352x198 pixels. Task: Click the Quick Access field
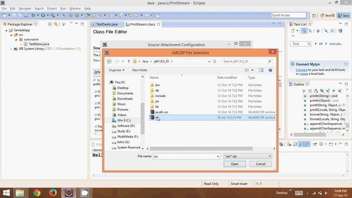coord(289,15)
